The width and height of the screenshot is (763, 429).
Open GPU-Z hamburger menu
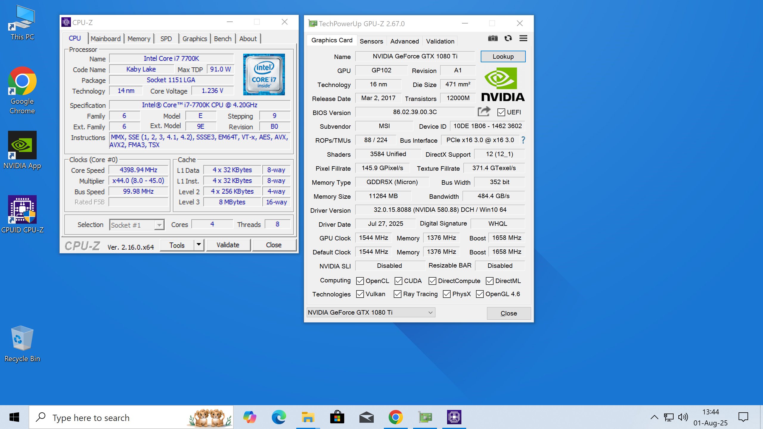(523, 38)
